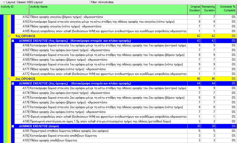237x143 pixels.
Task: Sort by Activity Name column header
Action: coord(108,9)
